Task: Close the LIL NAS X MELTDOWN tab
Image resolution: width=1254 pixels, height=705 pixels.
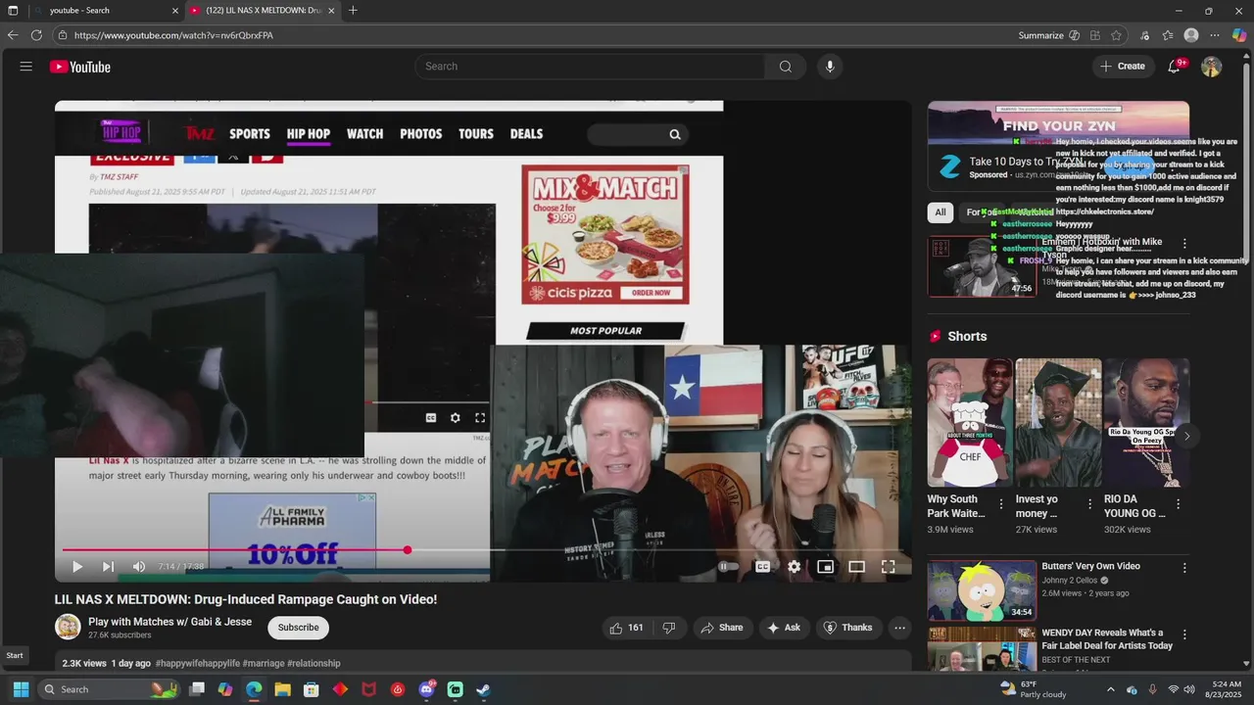Action: (x=331, y=11)
